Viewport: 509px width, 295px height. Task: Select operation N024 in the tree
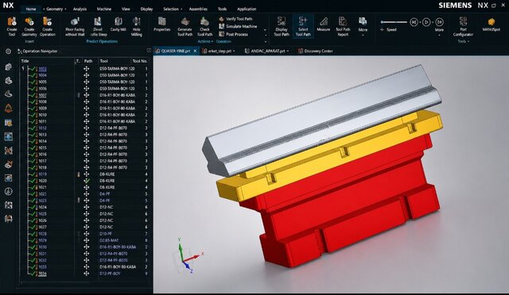coord(42,207)
